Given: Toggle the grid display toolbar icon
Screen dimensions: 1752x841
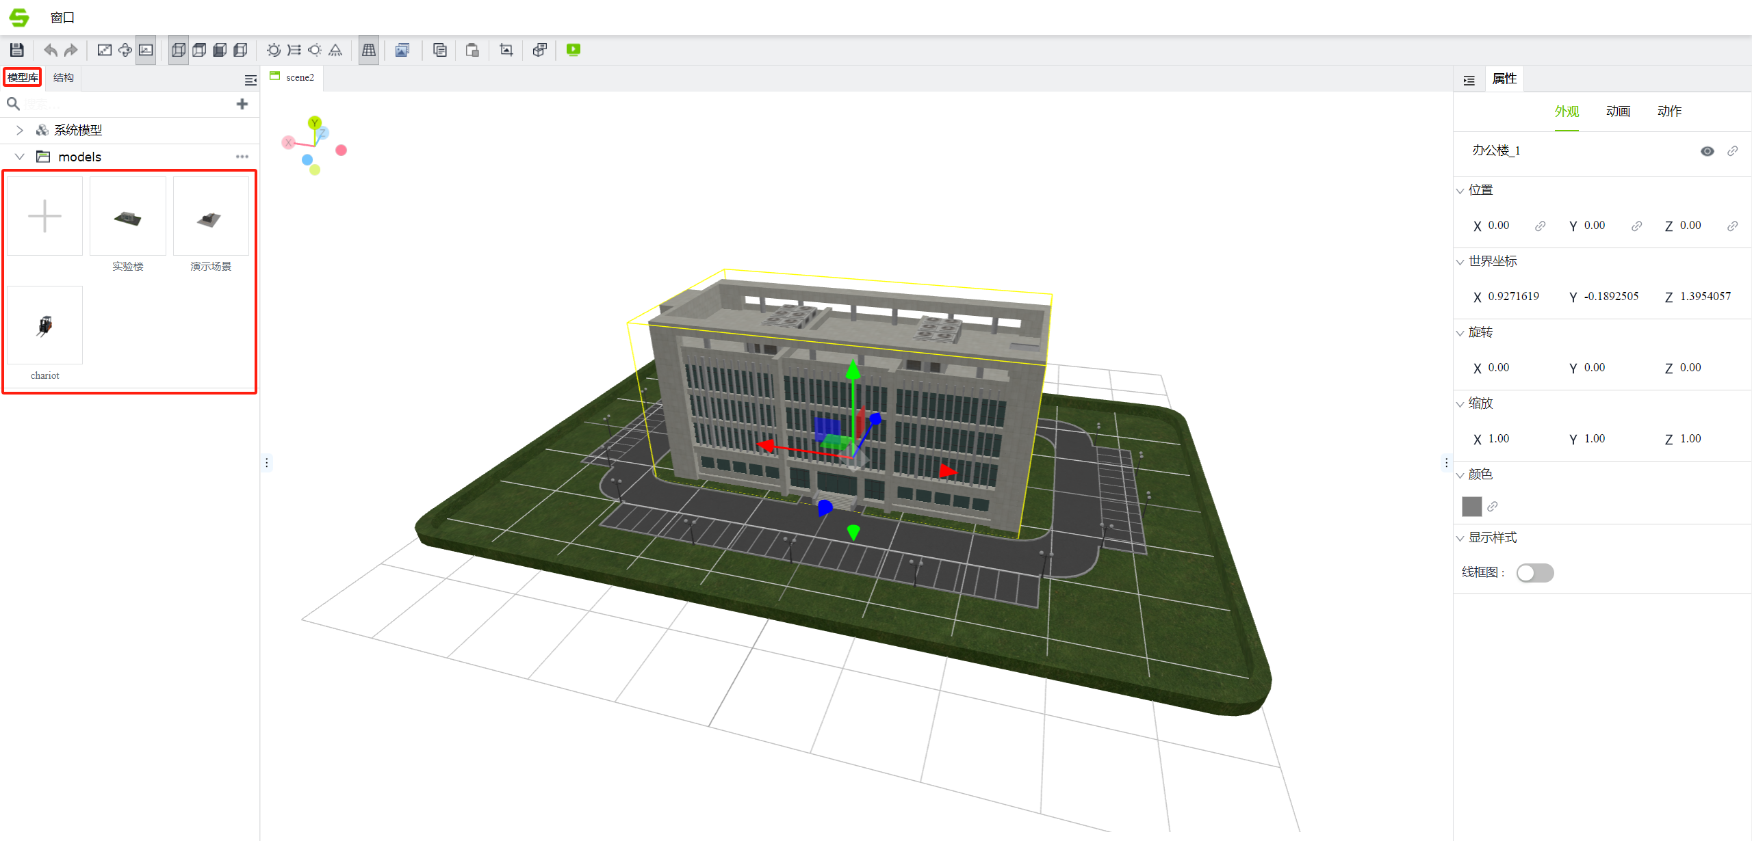Looking at the screenshot, I should click(368, 50).
